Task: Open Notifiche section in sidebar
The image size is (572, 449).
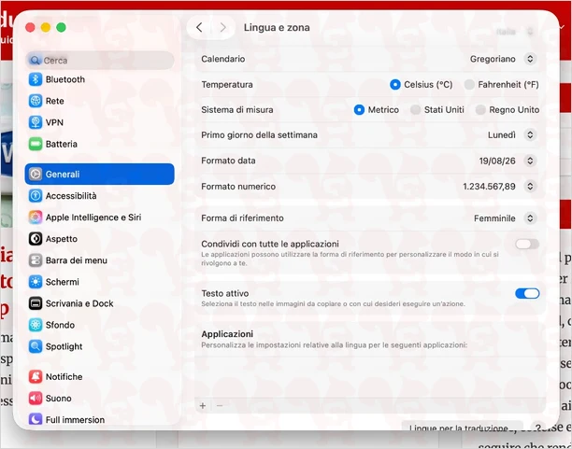Action: [100, 376]
